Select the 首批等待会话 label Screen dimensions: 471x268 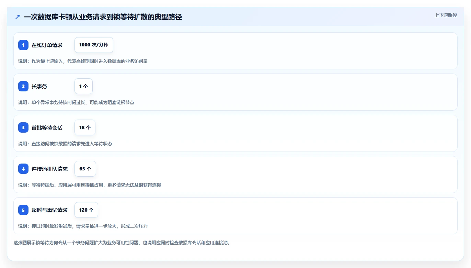click(47, 127)
